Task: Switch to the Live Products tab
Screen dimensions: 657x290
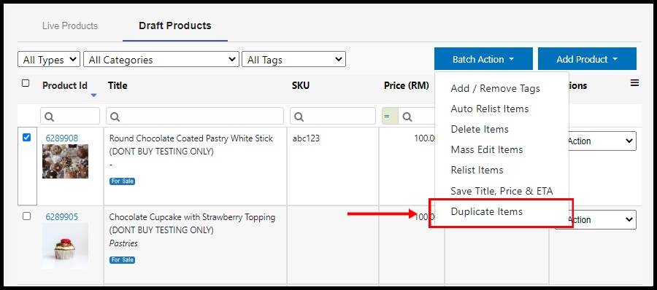Action: [x=70, y=26]
